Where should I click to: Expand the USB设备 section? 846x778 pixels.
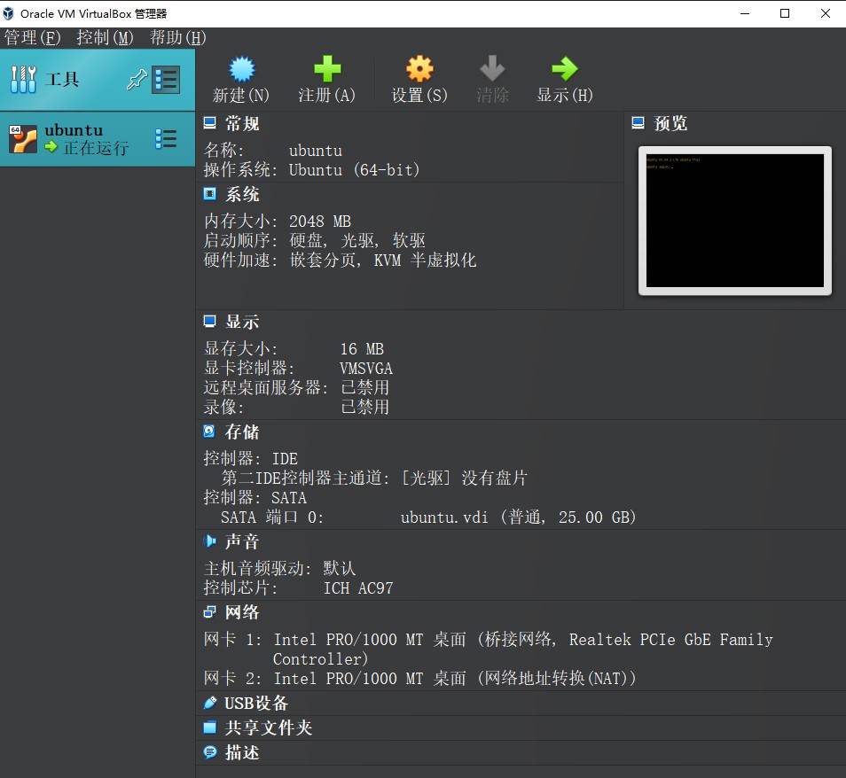tap(255, 703)
